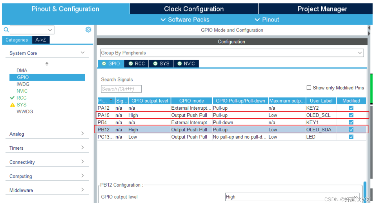Click the sort arrow in the Pin column header
The height and width of the screenshot is (205, 376).
coord(111,101)
